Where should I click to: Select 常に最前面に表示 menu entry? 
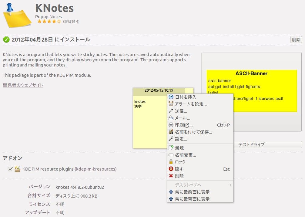[x=200, y=192]
